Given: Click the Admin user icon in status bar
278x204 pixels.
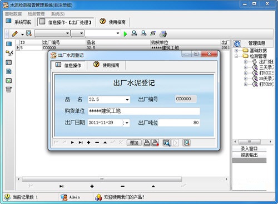Looking at the screenshot, I should pos(64,197).
